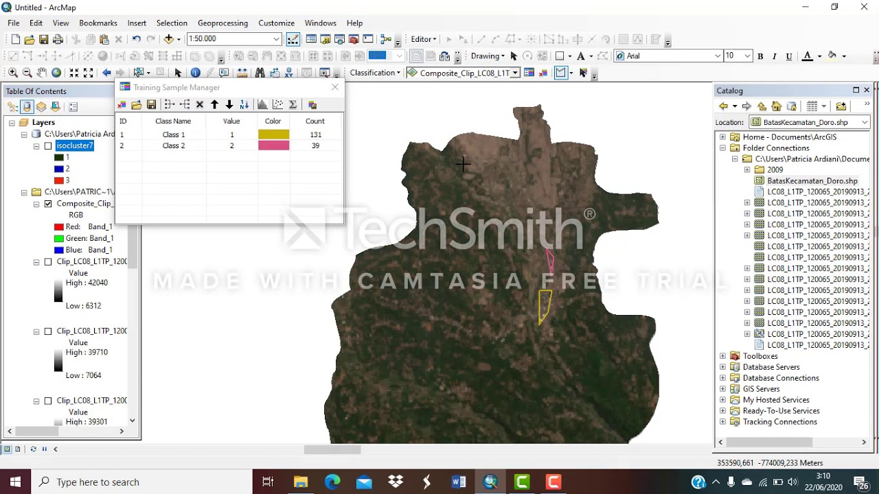Open the font size dropdown
This screenshot has height=494, width=879.
coord(747,56)
